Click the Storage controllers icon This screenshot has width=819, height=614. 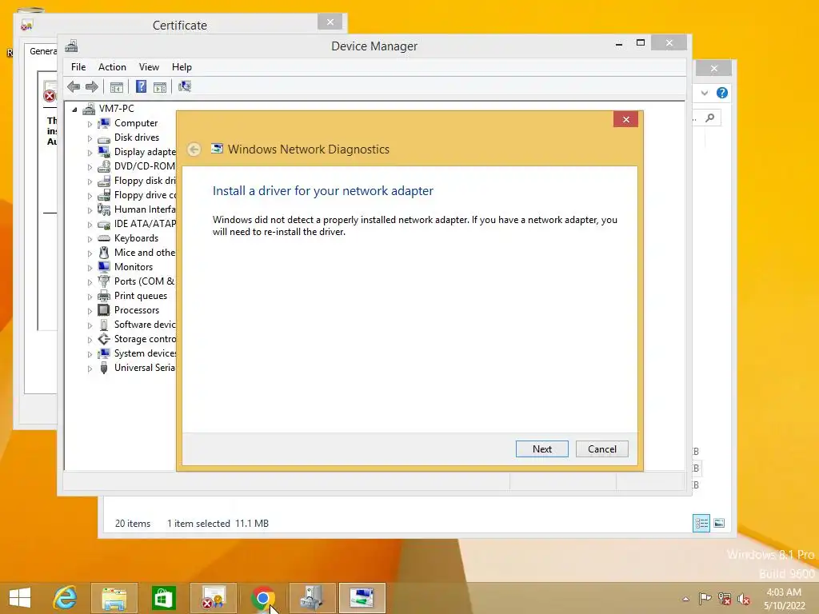click(x=104, y=339)
